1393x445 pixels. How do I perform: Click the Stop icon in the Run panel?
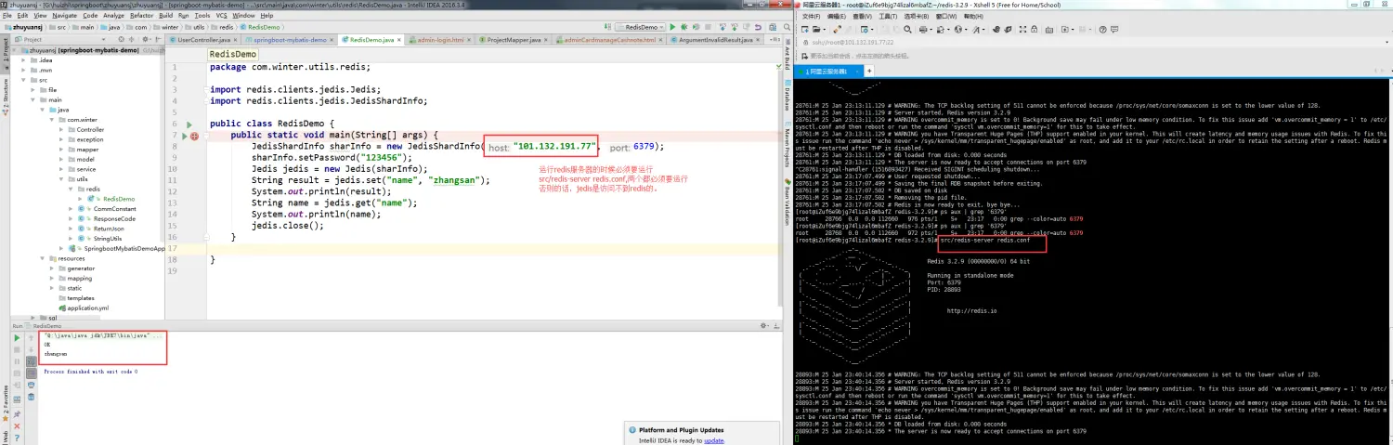pyautogui.click(x=17, y=351)
